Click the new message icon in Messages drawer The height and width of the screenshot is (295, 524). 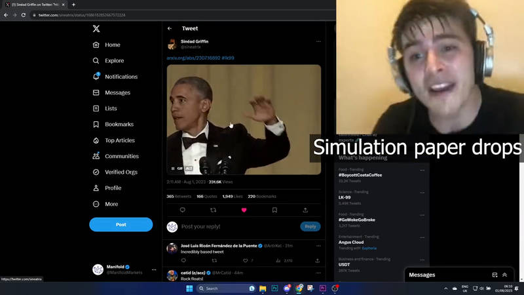tap(495, 275)
